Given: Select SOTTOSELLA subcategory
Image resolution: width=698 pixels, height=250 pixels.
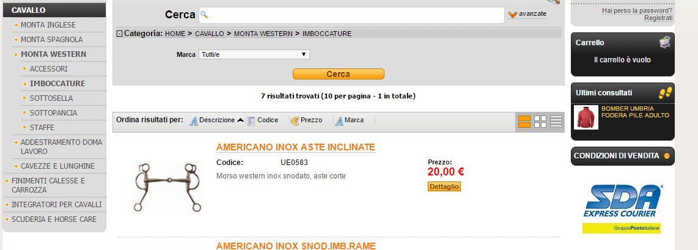Looking at the screenshot, I should point(51,98).
